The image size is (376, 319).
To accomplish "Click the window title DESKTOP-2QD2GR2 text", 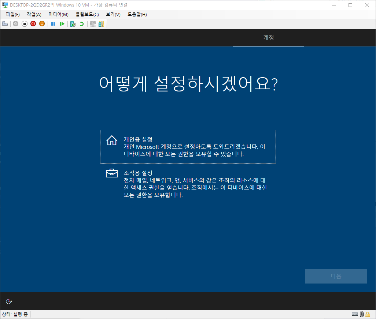I will point(69,5).
